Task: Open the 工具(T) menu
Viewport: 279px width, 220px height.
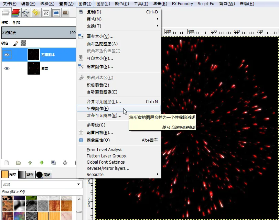Action: 141,3
